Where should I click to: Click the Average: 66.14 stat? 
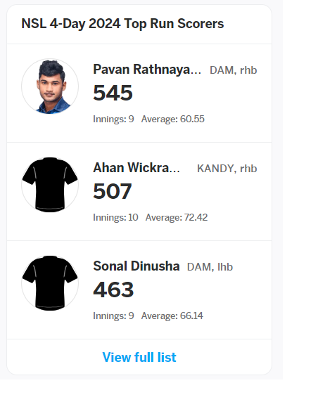coord(172,316)
